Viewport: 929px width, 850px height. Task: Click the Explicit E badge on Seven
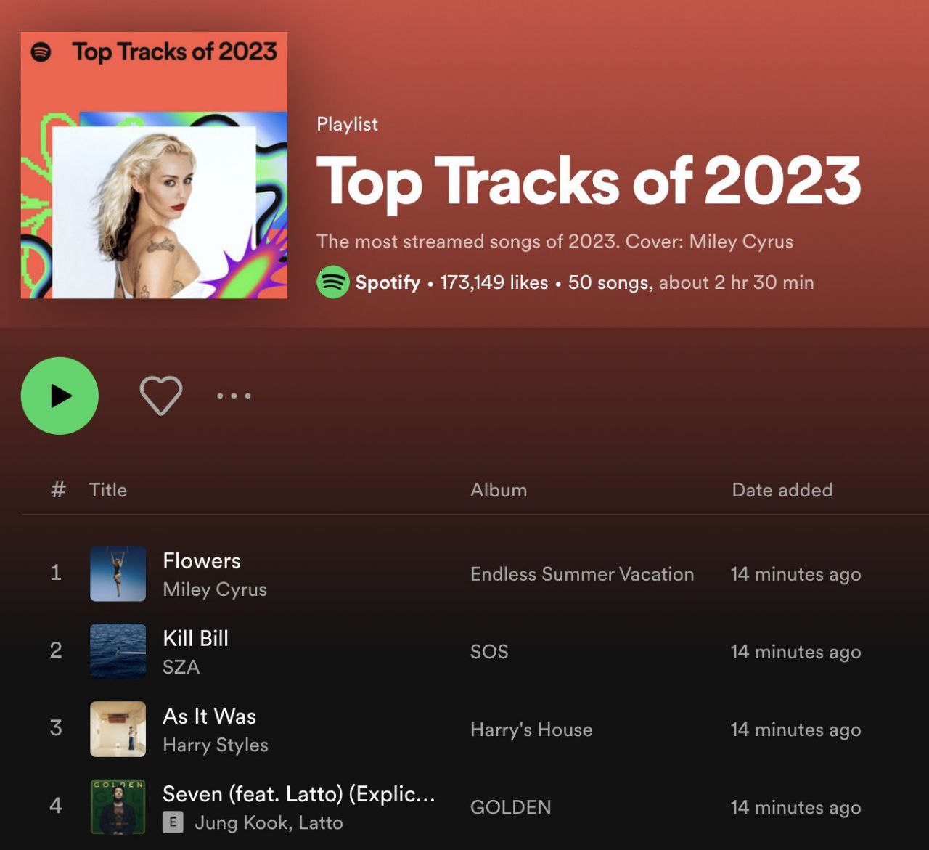pos(173,822)
